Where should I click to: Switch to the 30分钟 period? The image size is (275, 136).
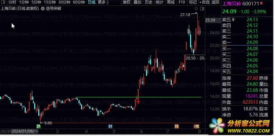coord(64,2)
